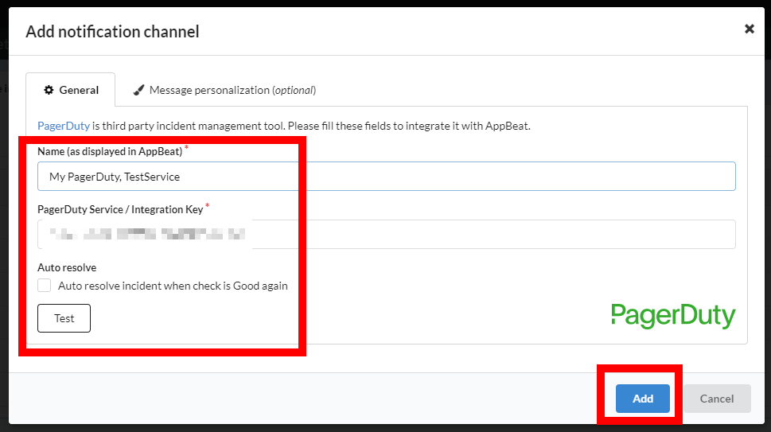
Task: Click the green PagerDuty logo
Action: click(x=673, y=316)
